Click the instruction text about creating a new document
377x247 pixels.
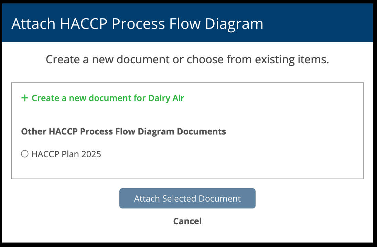pyautogui.click(x=187, y=60)
